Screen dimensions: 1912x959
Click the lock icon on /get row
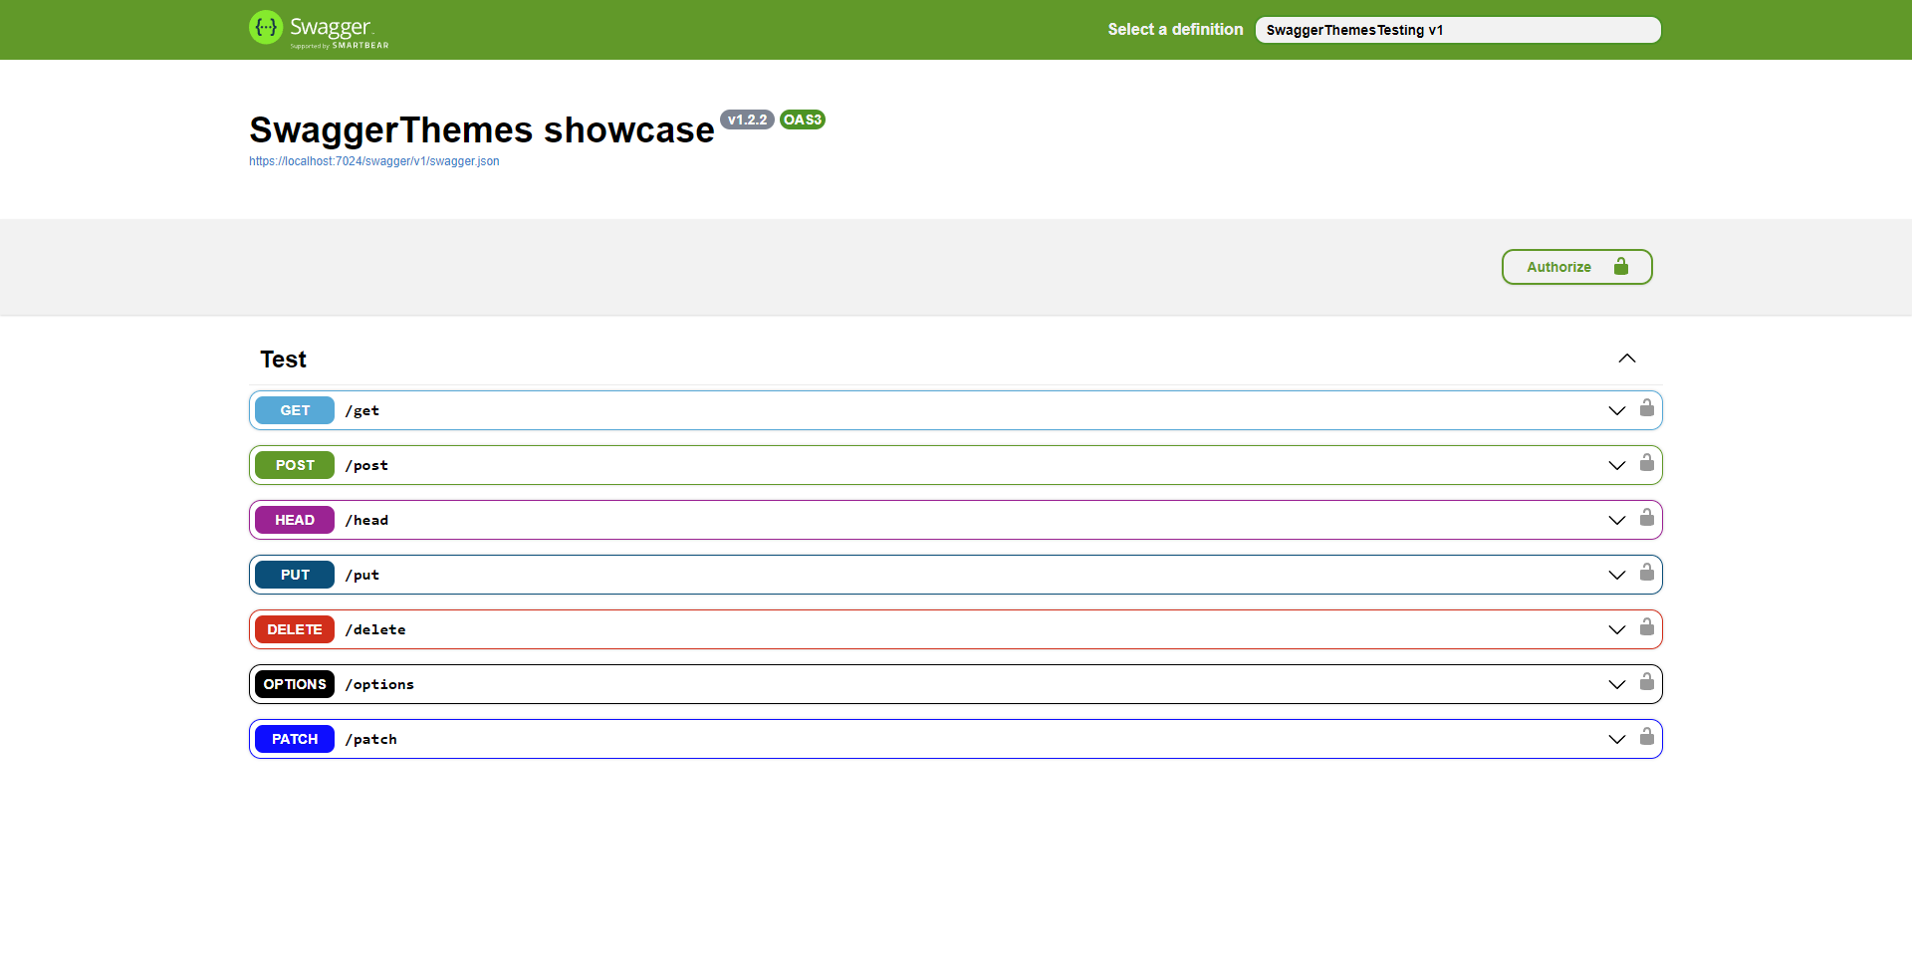(1647, 408)
